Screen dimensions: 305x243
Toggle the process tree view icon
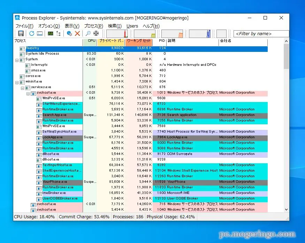pyautogui.click(x=58, y=33)
